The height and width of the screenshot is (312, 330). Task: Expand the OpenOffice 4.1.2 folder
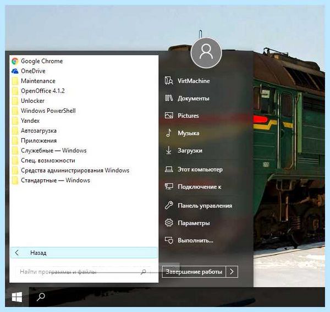[84, 91]
